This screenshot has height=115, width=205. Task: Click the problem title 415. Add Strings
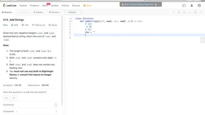13,20
